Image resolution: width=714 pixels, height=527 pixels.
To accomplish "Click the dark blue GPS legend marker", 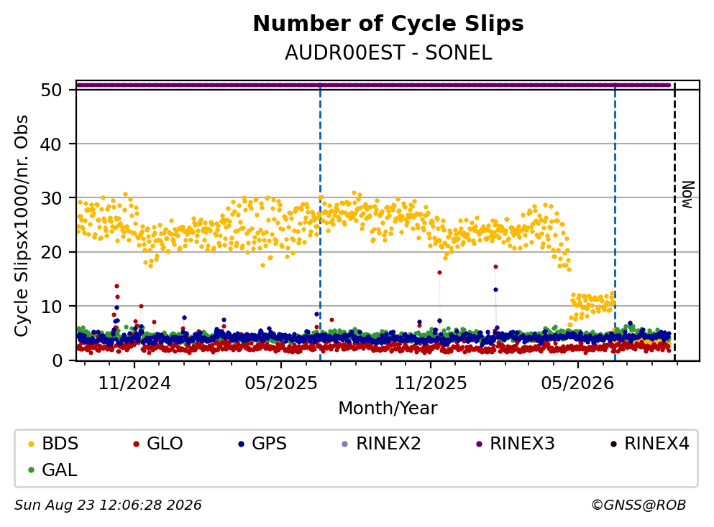I will 242,444.
